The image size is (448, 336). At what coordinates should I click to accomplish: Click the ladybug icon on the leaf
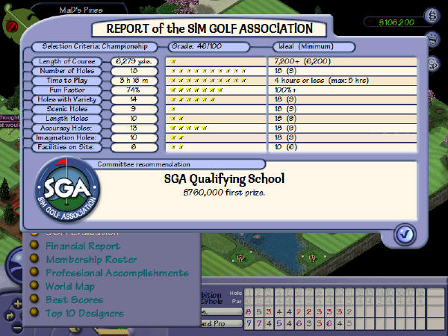click(x=11, y=27)
